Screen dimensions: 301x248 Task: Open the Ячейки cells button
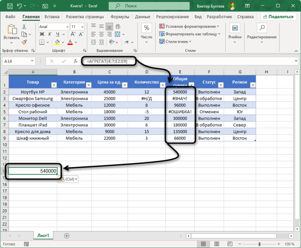(235, 33)
